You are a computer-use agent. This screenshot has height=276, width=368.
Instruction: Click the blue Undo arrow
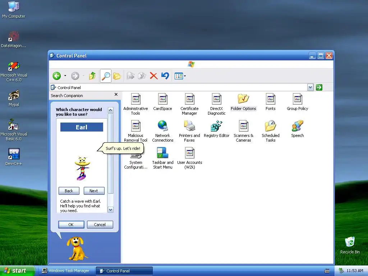point(165,76)
